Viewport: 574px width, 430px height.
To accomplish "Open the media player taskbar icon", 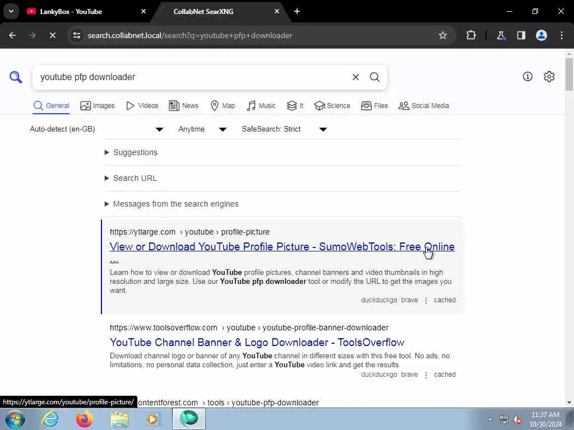I will pos(154,419).
